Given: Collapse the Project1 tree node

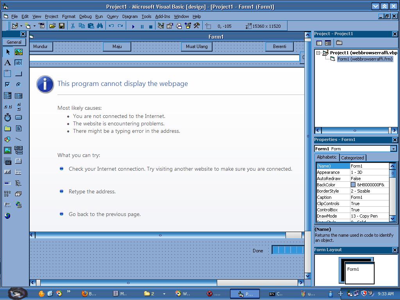Looking at the screenshot, I should [318, 53].
